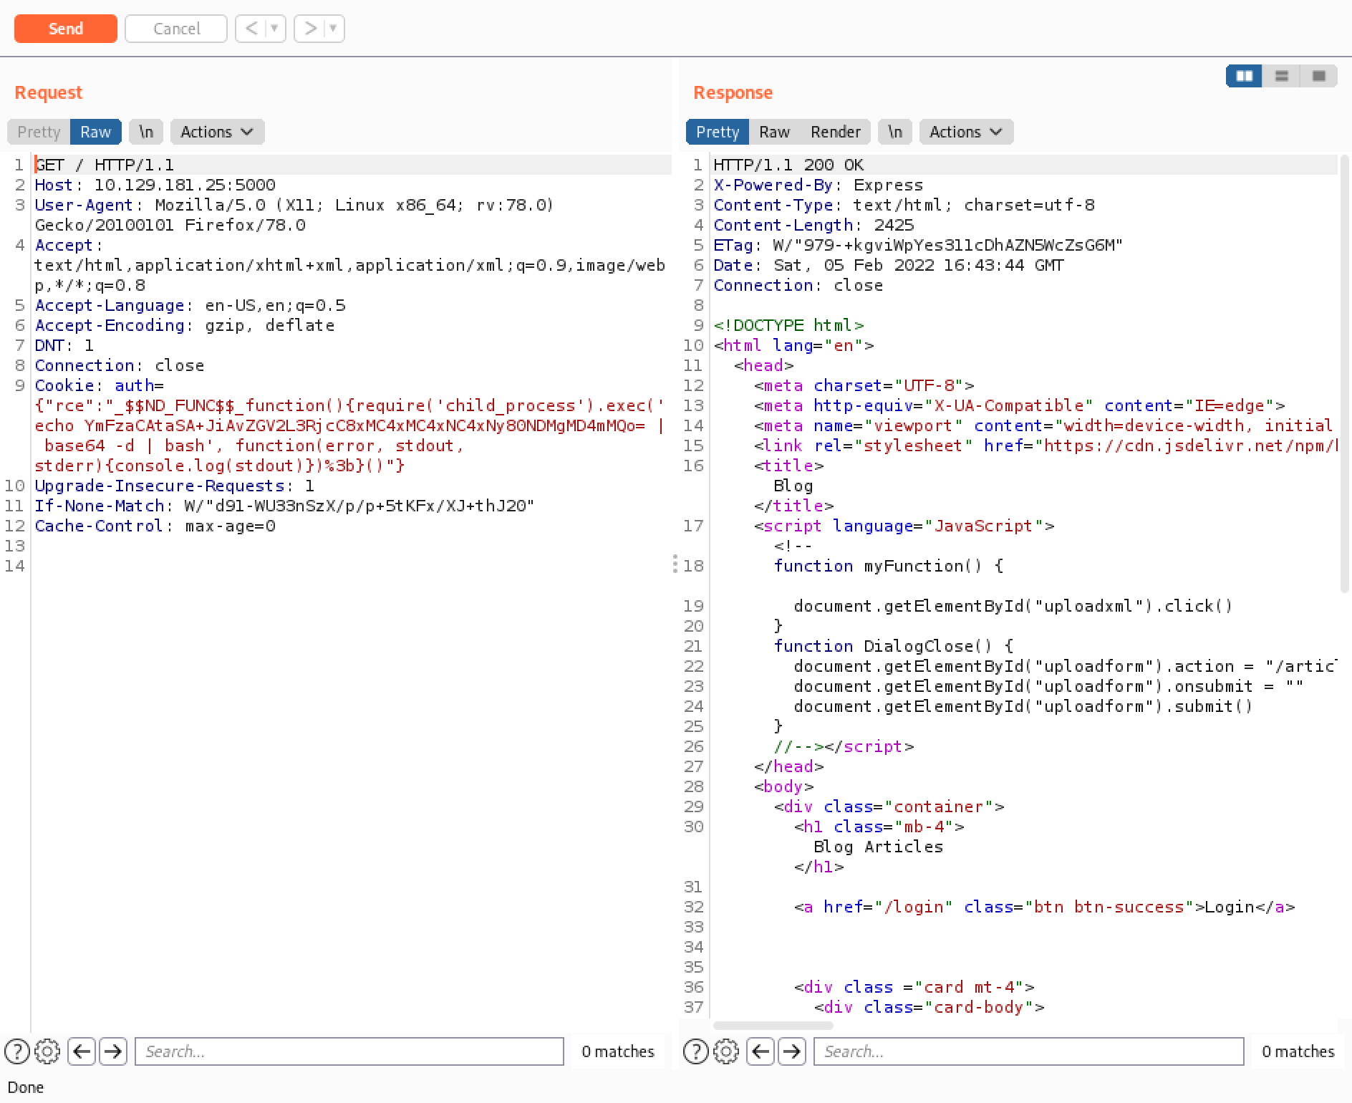Screen dimensions: 1352x1103
Task: Click the X-Powered-By: Express header
Action: click(x=818, y=185)
